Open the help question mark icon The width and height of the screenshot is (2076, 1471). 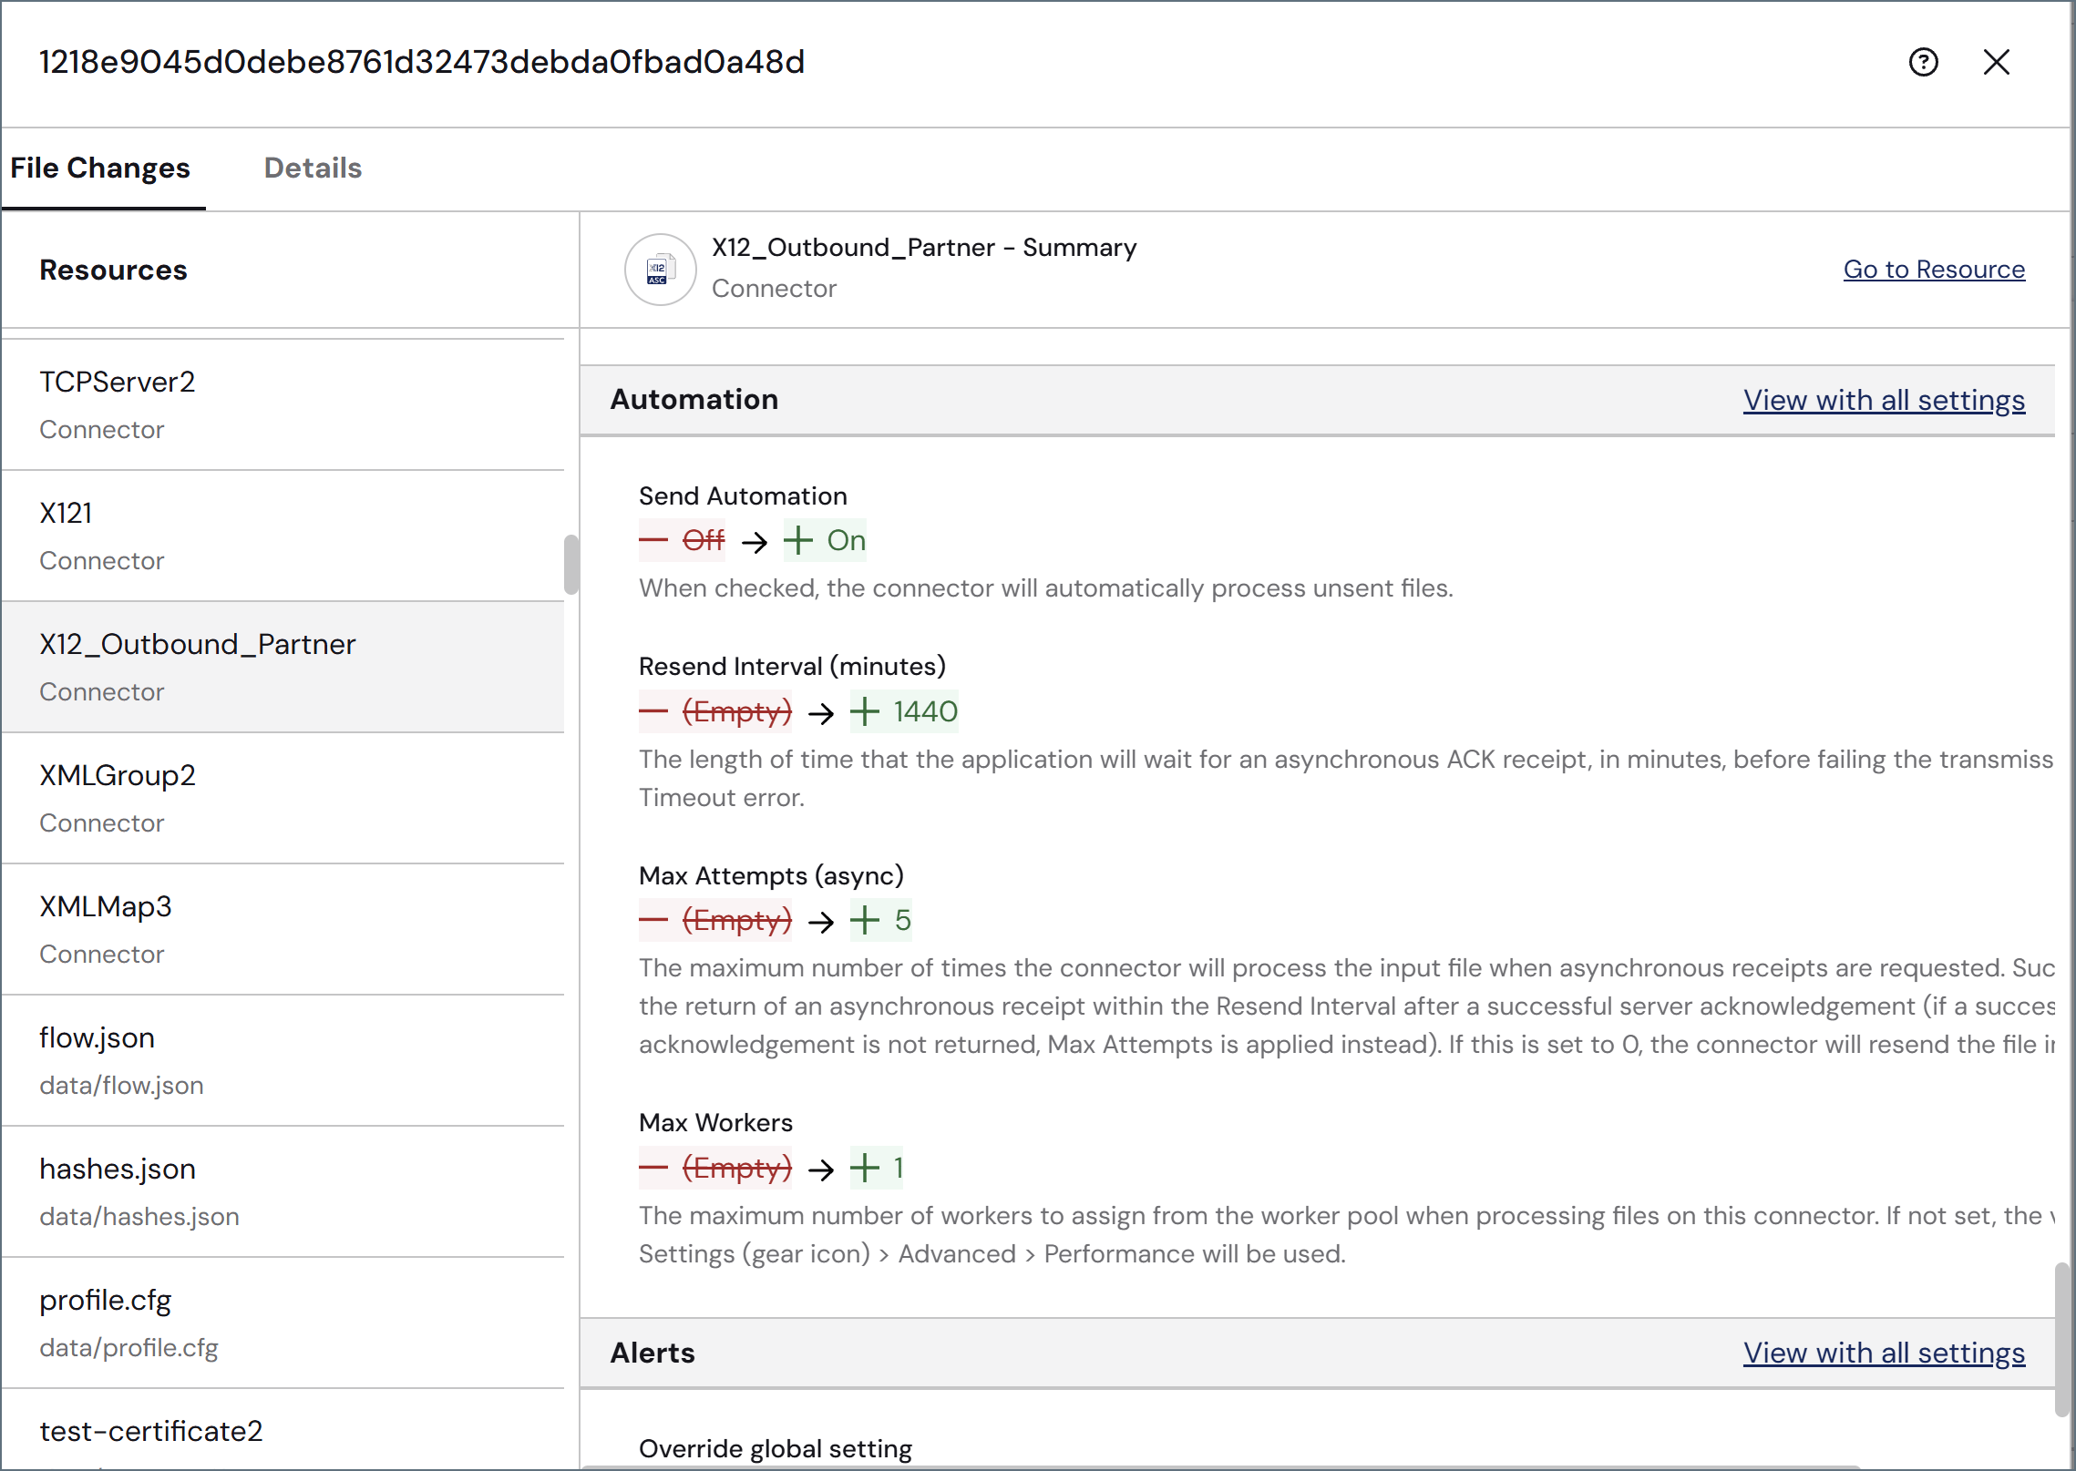(x=1923, y=62)
